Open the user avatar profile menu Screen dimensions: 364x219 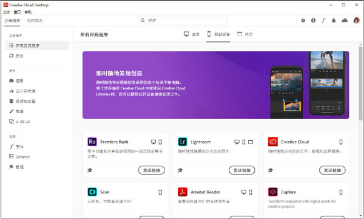pos(356,21)
